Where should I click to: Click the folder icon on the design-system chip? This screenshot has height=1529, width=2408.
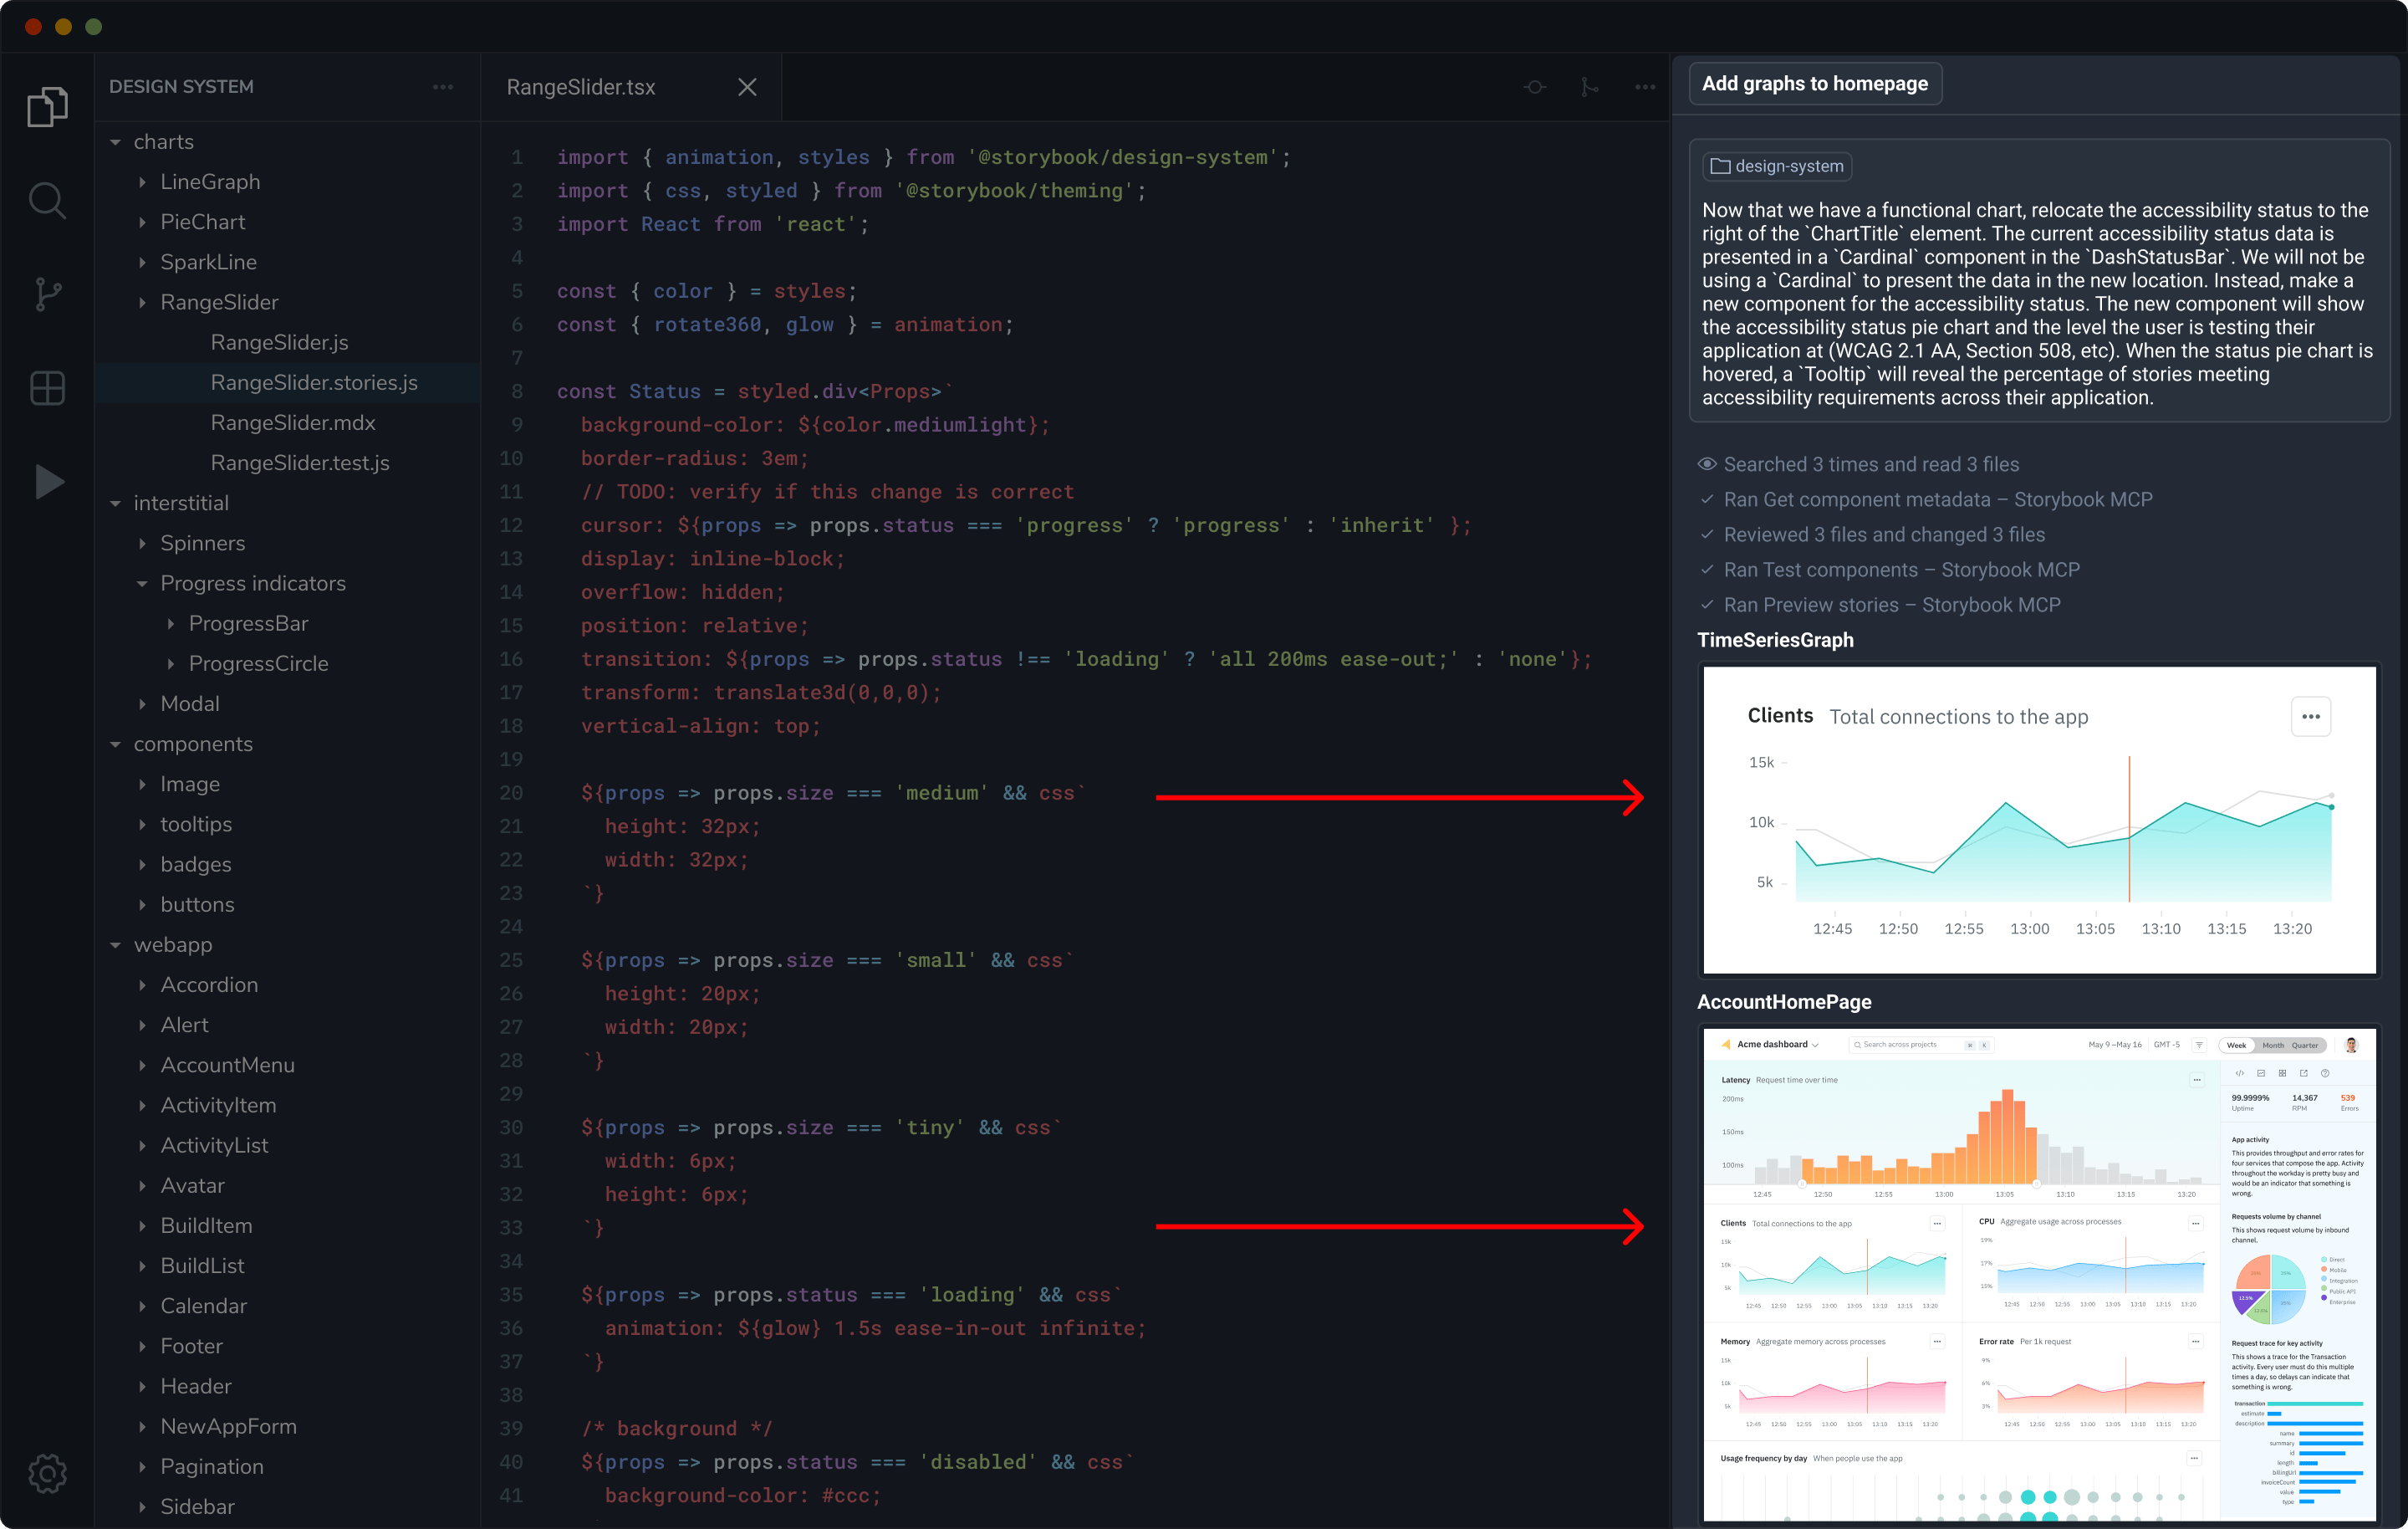[x=1719, y=166]
